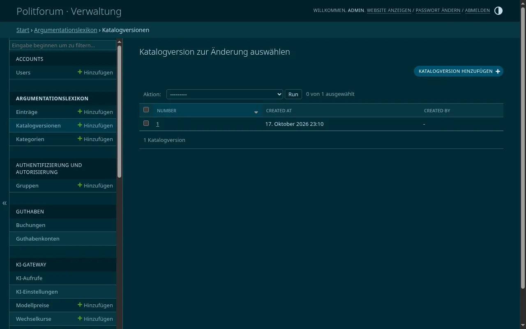Click the Passwort ändern link
Viewport: 526px width, 329px height.
(x=438, y=10)
